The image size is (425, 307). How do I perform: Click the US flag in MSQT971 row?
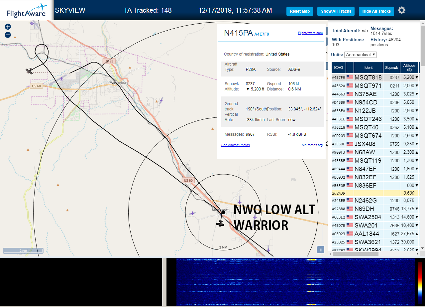[x=350, y=86]
